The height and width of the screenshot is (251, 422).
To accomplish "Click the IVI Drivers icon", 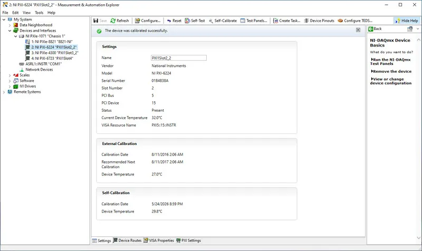I will pos(16,86).
